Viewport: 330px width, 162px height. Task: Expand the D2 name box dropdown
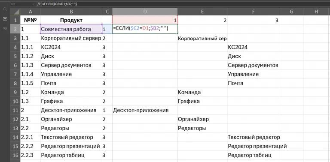click(x=34, y=4)
